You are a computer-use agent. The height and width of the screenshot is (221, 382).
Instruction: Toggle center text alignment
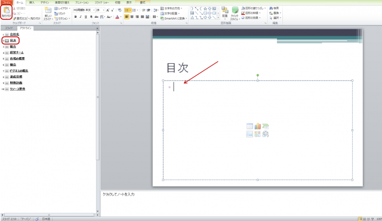(x=132, y=17)
